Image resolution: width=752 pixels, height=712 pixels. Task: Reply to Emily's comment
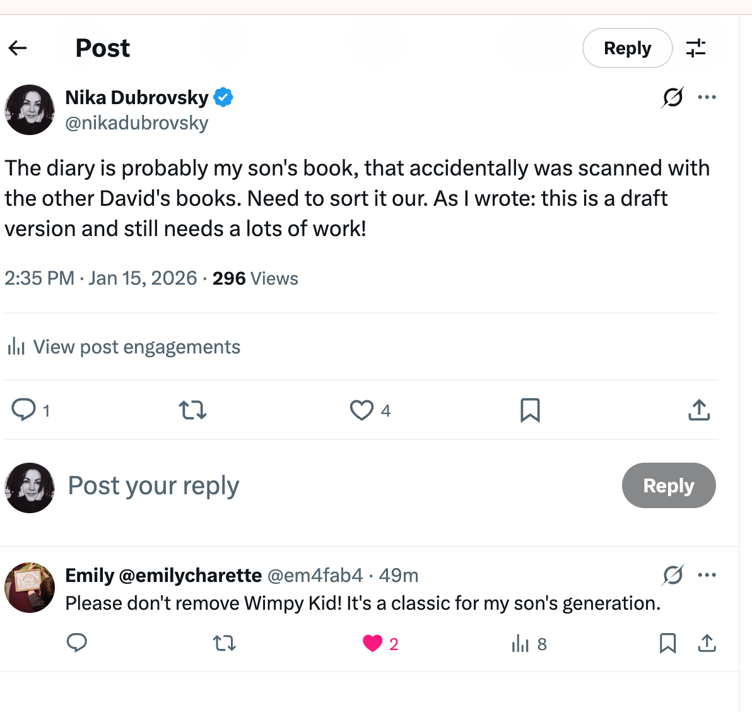(77, 643)
